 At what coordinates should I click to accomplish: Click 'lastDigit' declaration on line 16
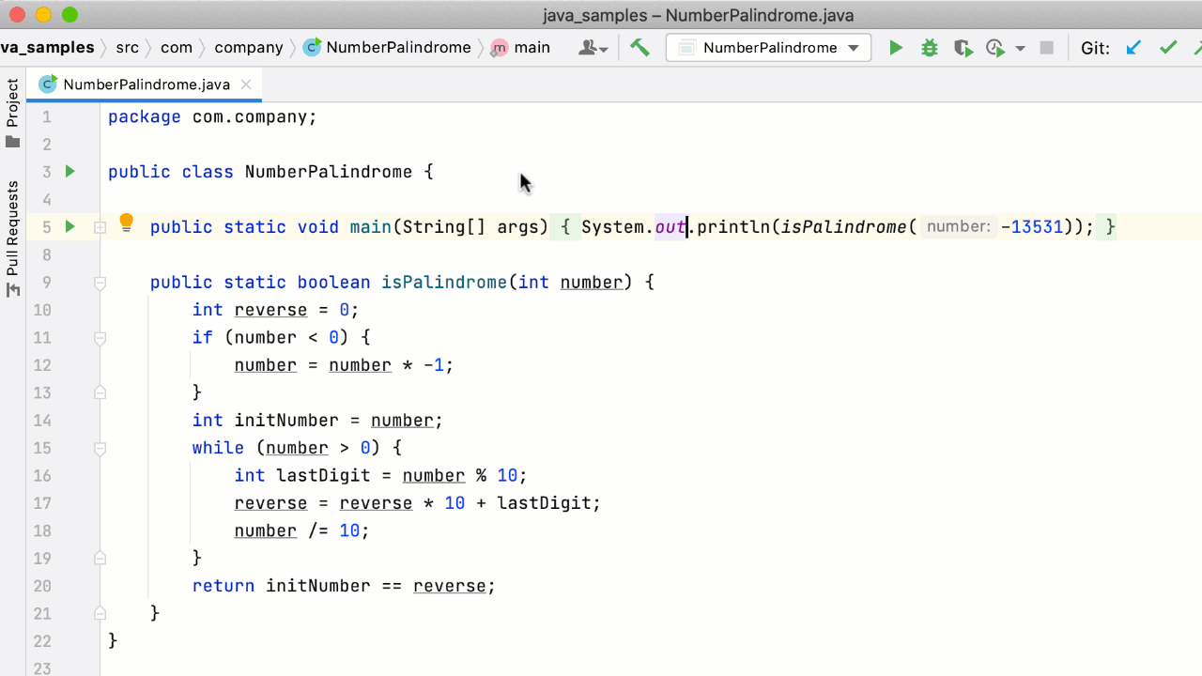323,476
